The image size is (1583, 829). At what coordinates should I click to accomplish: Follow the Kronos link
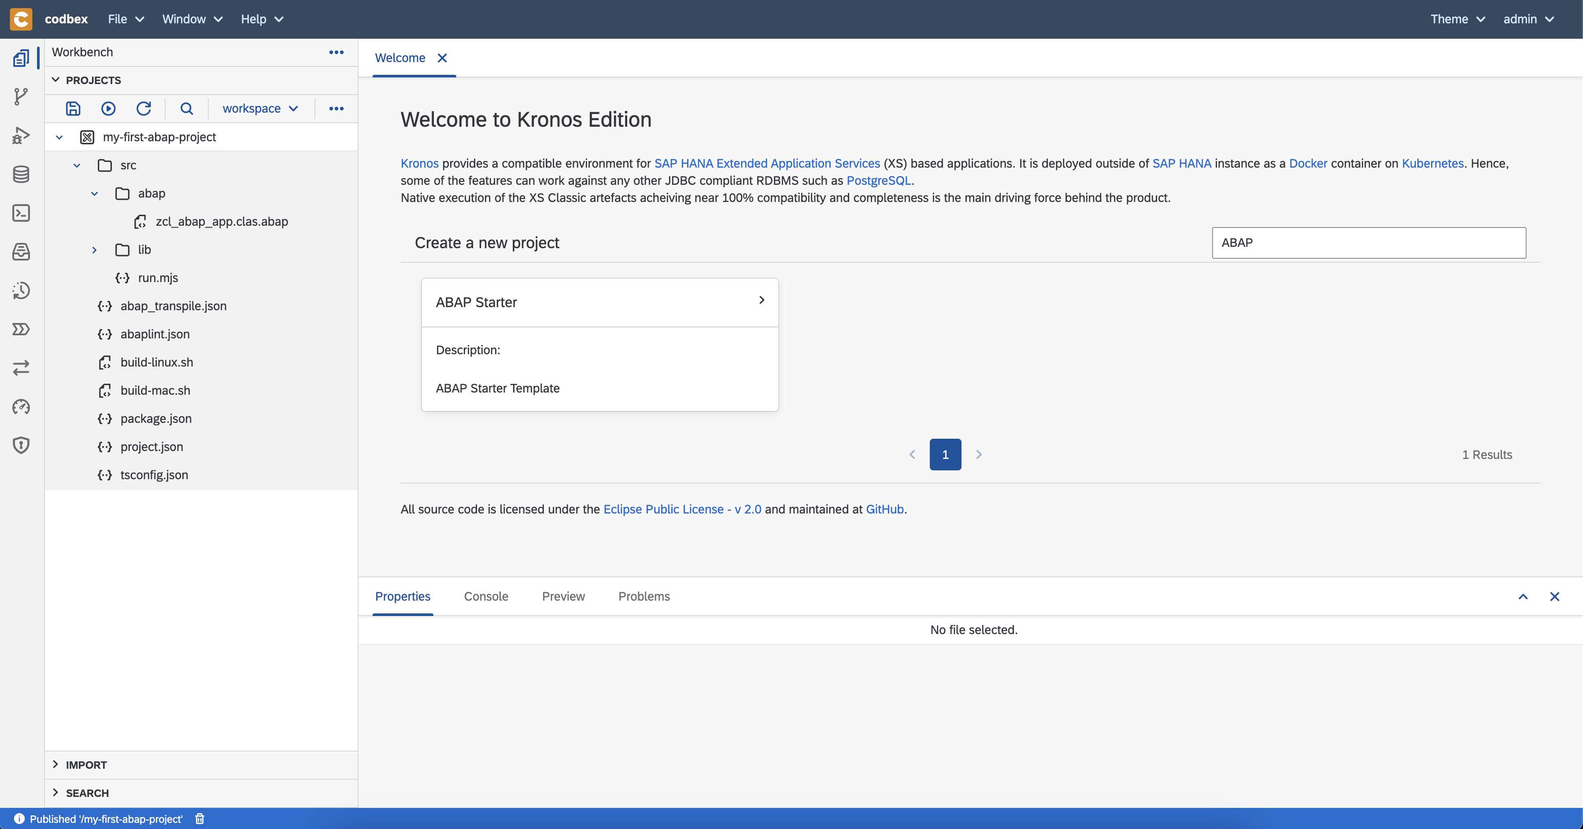tap(420, 163)
